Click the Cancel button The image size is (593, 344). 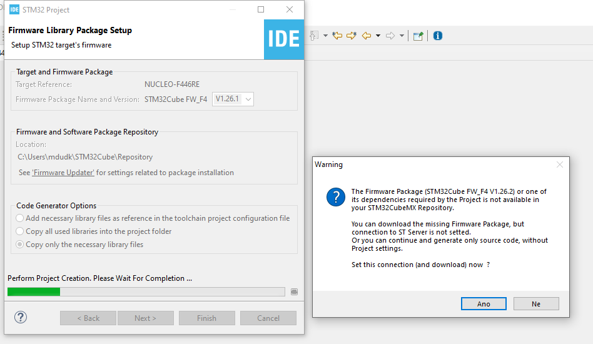pos(268,318)
